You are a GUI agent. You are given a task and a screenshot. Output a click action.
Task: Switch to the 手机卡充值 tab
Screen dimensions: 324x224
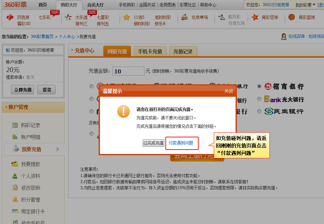[150, 51]
